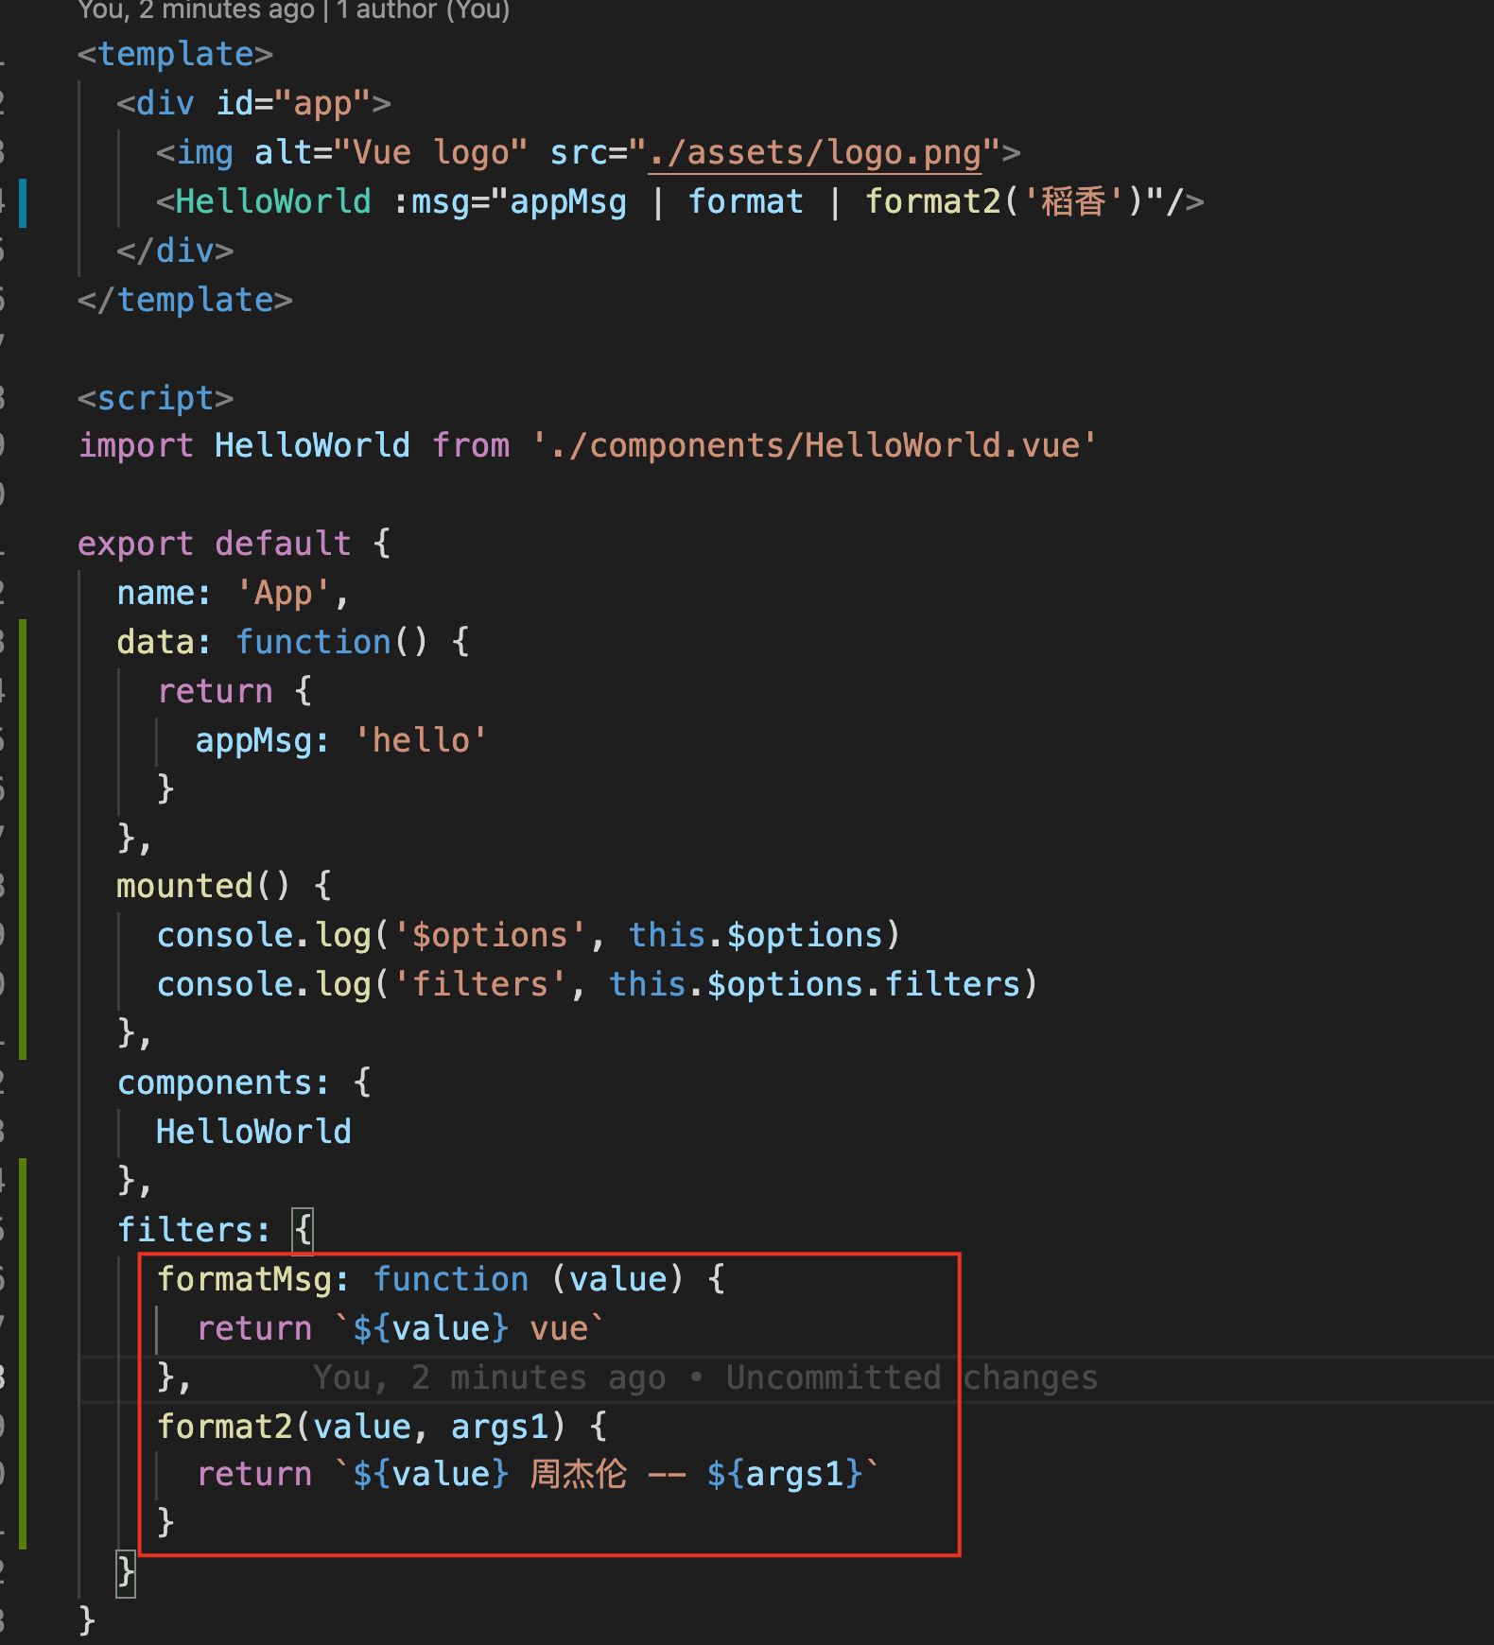Click the console.log('$options') line

pyautogui.click(x=529, y=935)
